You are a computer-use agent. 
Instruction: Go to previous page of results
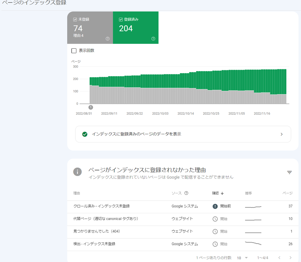[279, 258]
